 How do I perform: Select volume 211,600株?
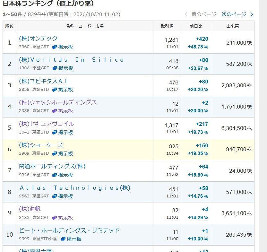tap(239, 43)
